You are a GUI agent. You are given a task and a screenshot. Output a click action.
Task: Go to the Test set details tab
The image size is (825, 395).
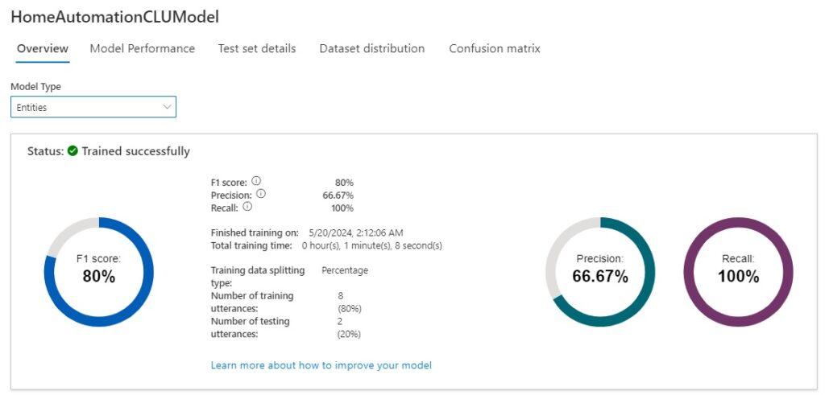click(256, 48)
